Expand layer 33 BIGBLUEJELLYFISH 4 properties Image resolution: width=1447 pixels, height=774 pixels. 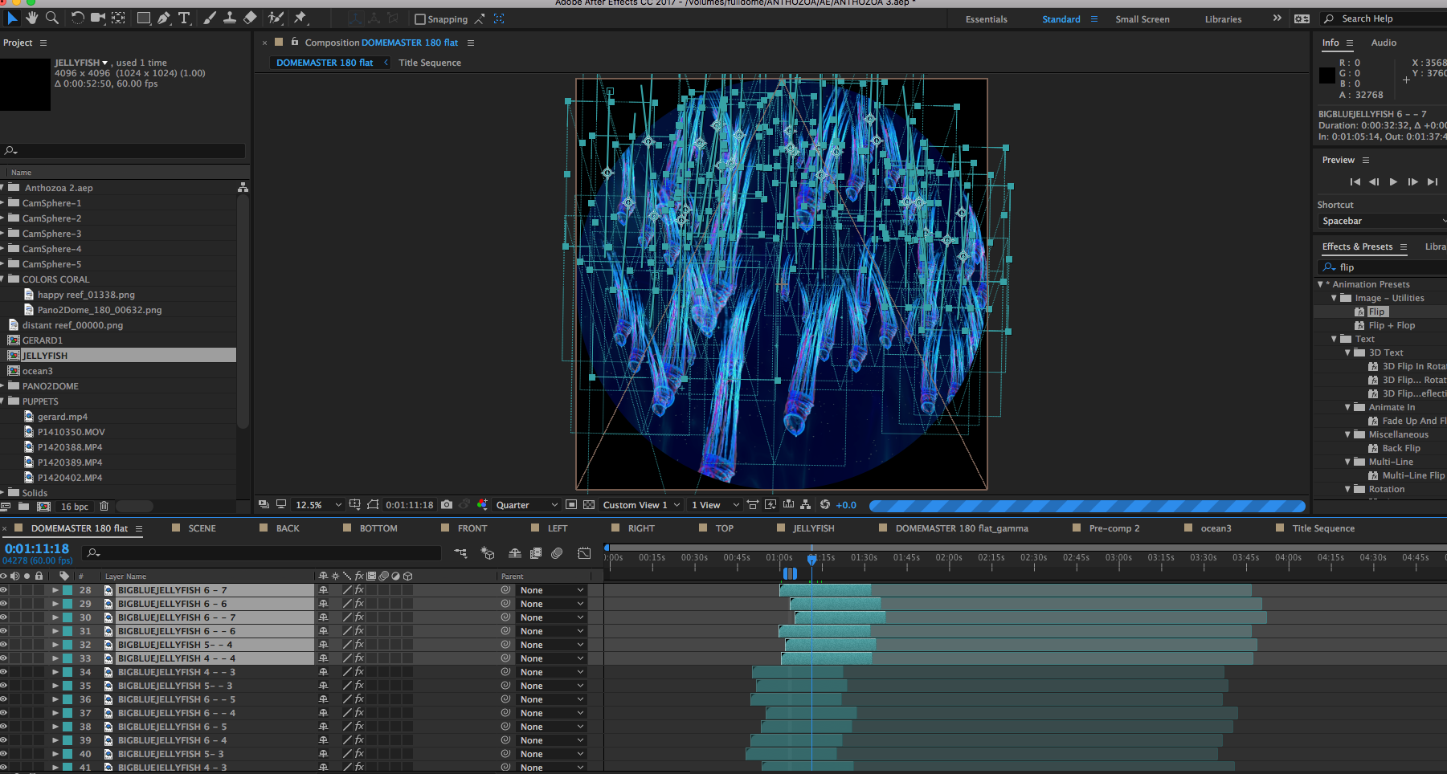click(x=55, y=658)
